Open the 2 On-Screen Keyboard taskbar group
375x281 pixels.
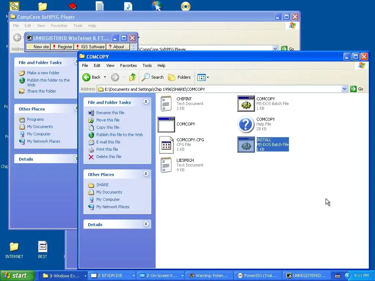[161, 276]
